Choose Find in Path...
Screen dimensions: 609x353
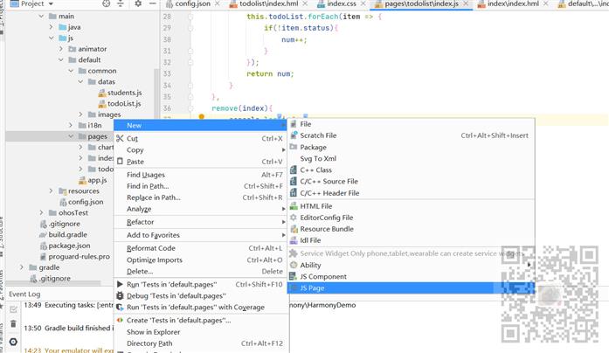click(201, 186)
